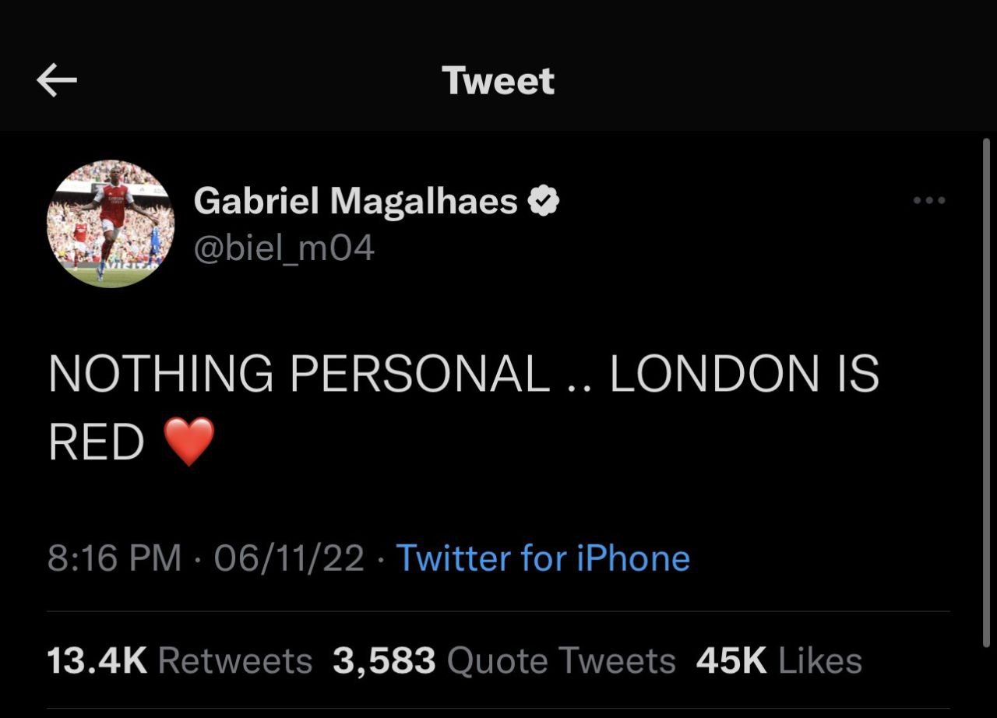997x718 pixels.
Task: Click the 06/11/22 date
Action: click(289, 558)
